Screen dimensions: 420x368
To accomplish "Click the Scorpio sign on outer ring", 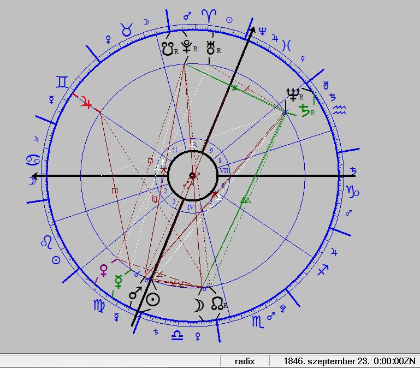I will point(257,322).
